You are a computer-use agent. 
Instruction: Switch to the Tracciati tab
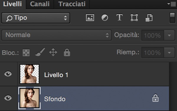[72, 4]
